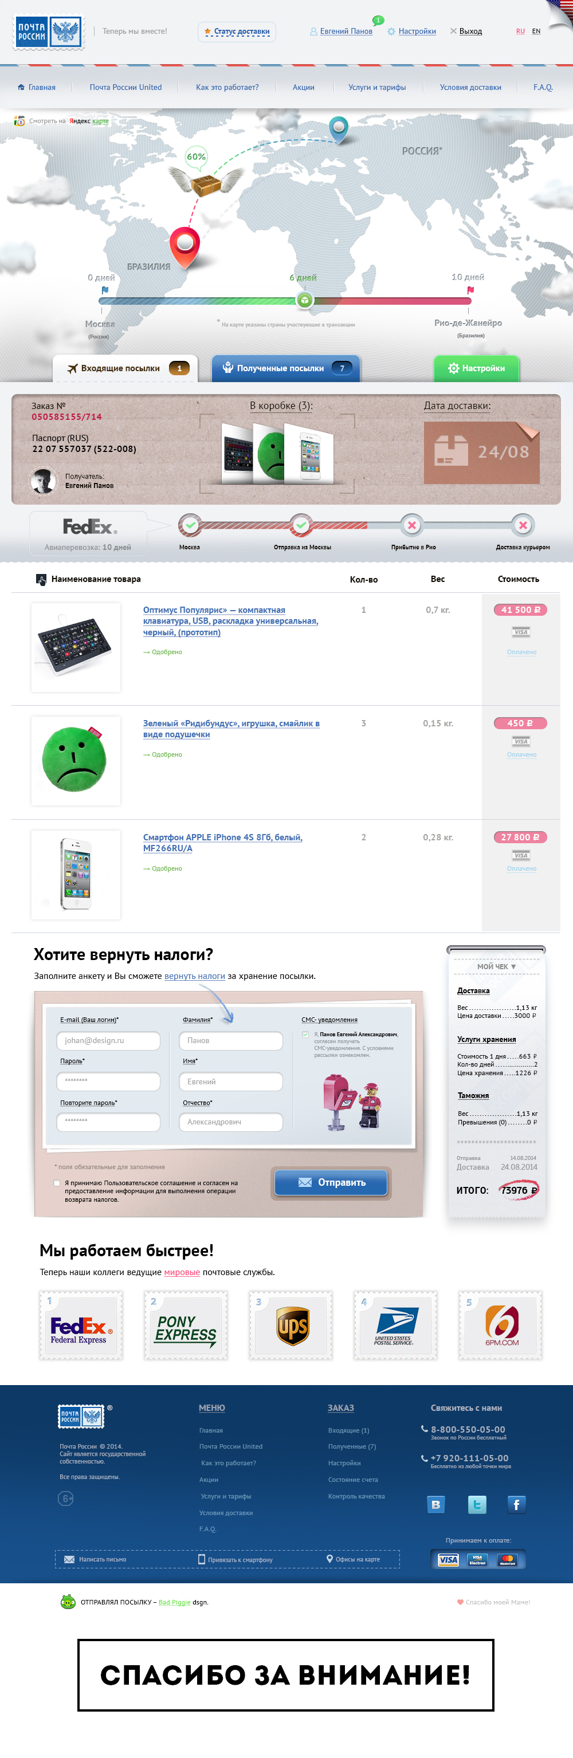This screenshot has height=1758, width=573.
Task: Switch to the Полученные посылки tab
Action: coord(285,368)
